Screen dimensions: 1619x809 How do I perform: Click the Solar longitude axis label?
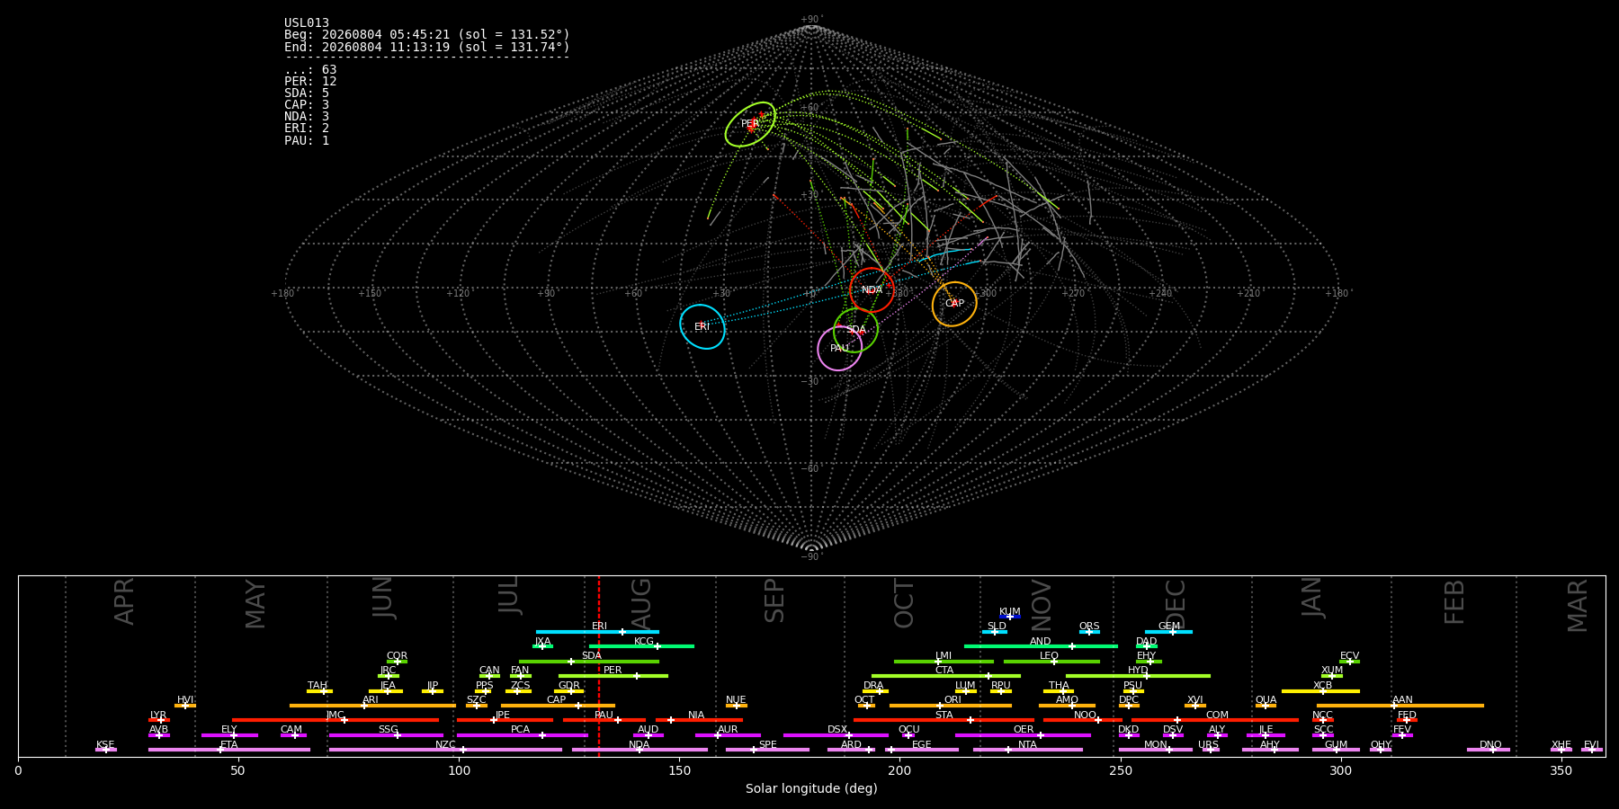click(x=811, y=788)
